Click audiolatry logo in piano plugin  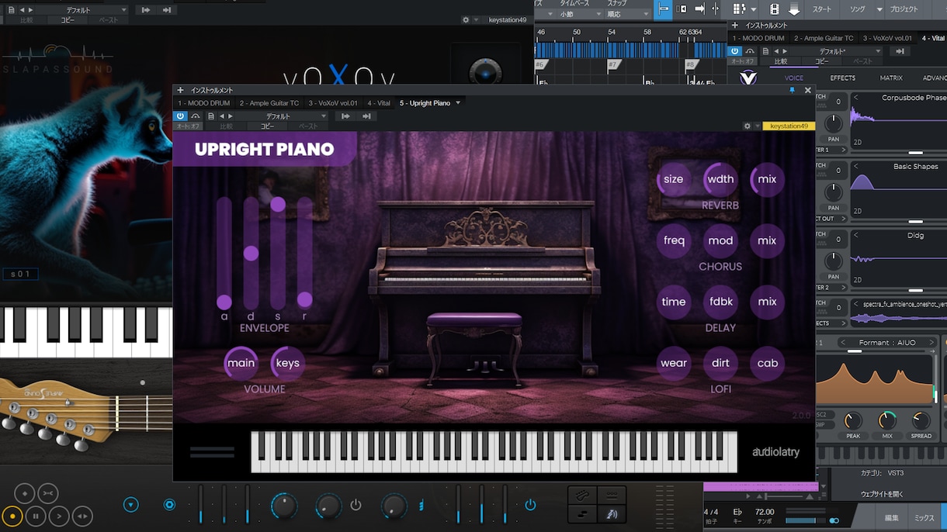[x=775, y=452]
